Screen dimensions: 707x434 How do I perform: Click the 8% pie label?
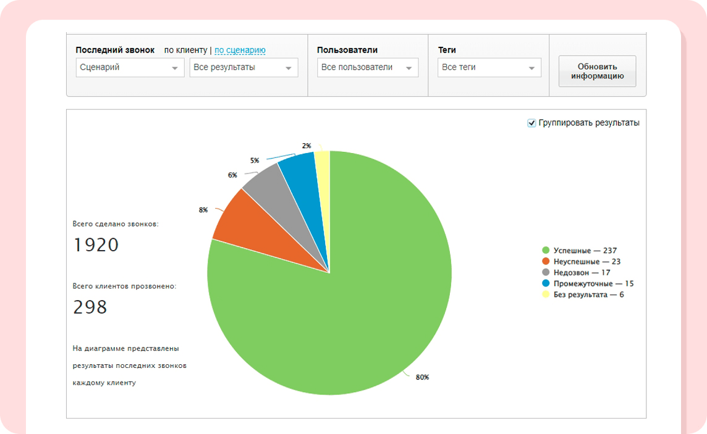pos(203,210)
